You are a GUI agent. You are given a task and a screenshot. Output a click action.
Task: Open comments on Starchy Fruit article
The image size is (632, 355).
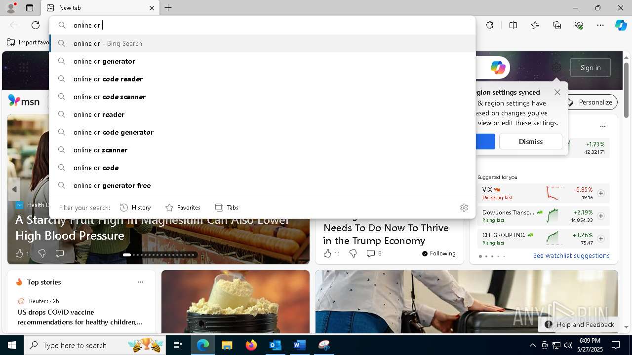[60, 253]
